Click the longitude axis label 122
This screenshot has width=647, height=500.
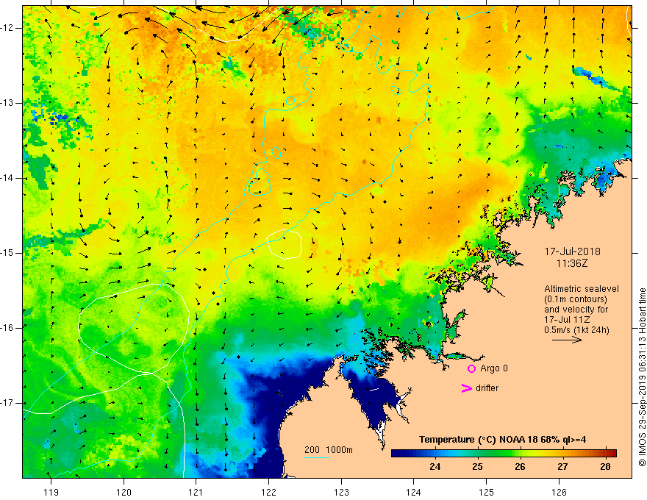click(x=268, y=492)
